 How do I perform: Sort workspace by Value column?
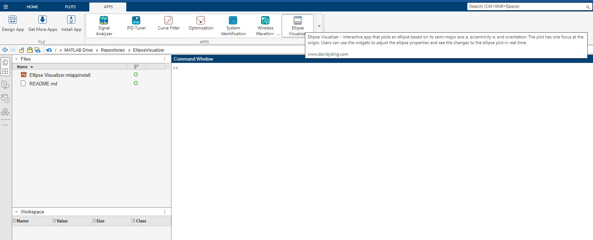click(72, 221)
